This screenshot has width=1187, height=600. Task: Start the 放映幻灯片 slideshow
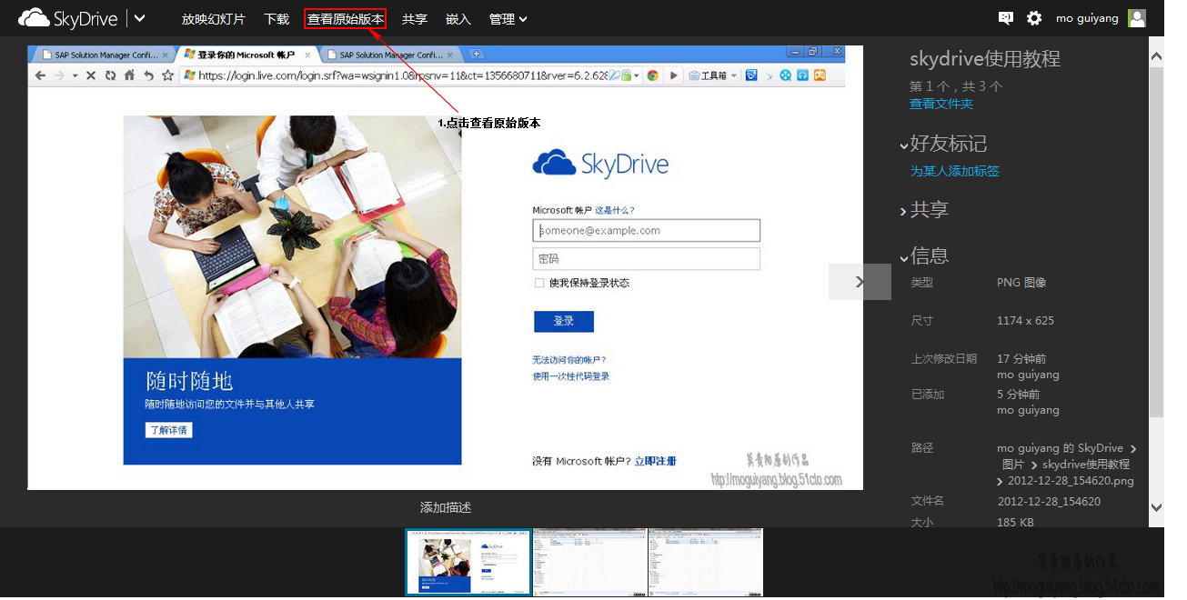213,19
